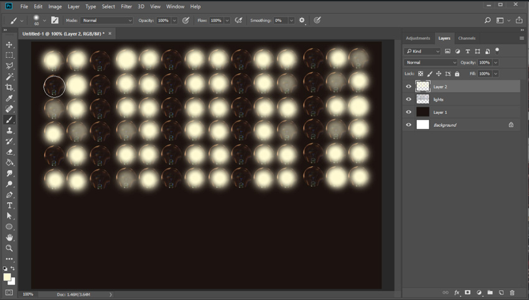The image size is (529, 300).
Task: Open the Adjustments panel tab
Action: coord(418,38)
